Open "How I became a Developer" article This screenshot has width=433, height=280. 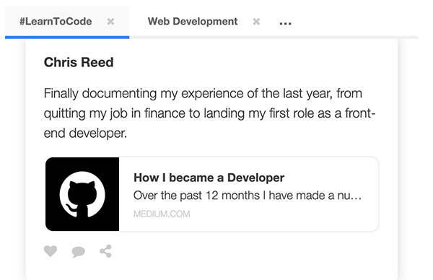pos(209,178)
